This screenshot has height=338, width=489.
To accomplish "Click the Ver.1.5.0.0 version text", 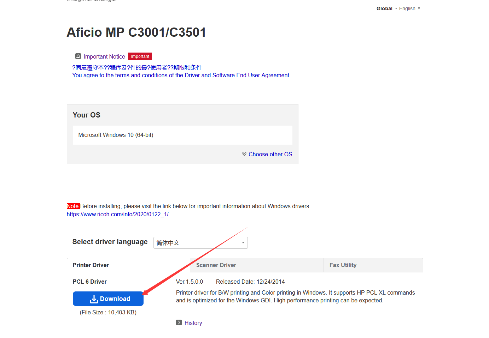I will (190, 282).
